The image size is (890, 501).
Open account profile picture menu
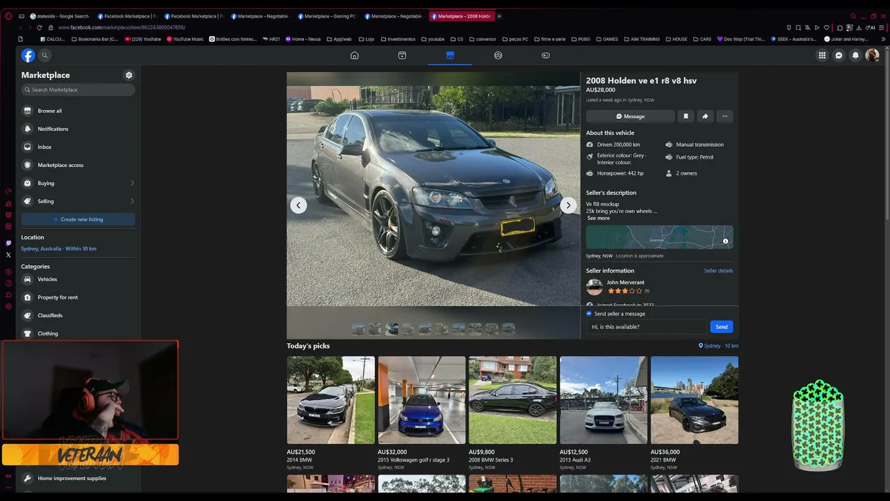[x=873, y=55]
